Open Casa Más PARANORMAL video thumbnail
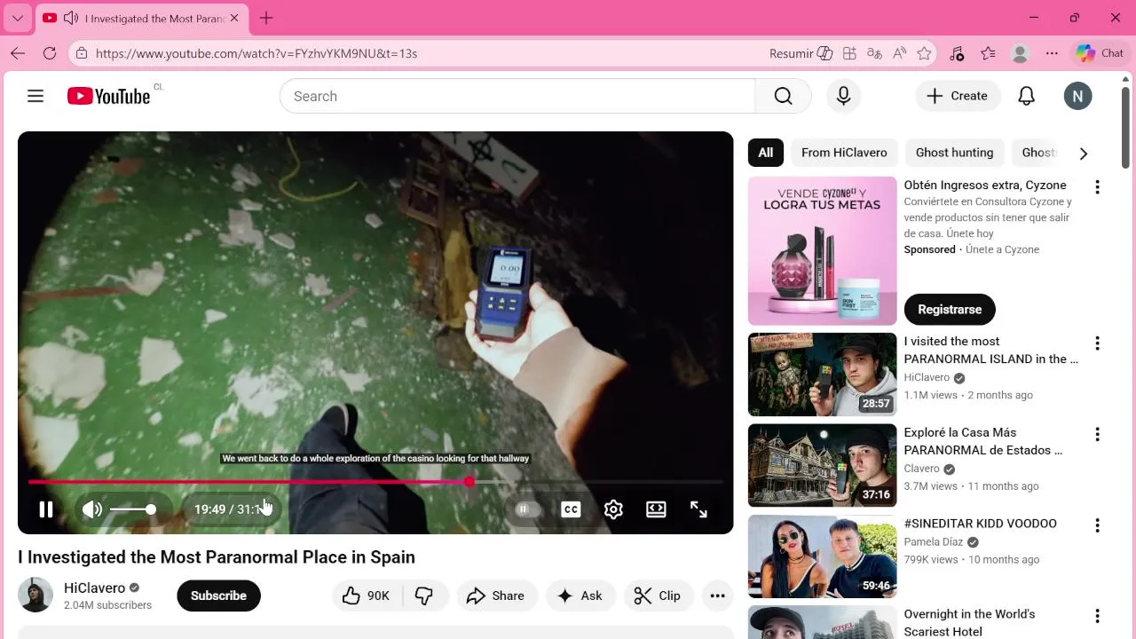1136x639 pixels. pos(822,465)
